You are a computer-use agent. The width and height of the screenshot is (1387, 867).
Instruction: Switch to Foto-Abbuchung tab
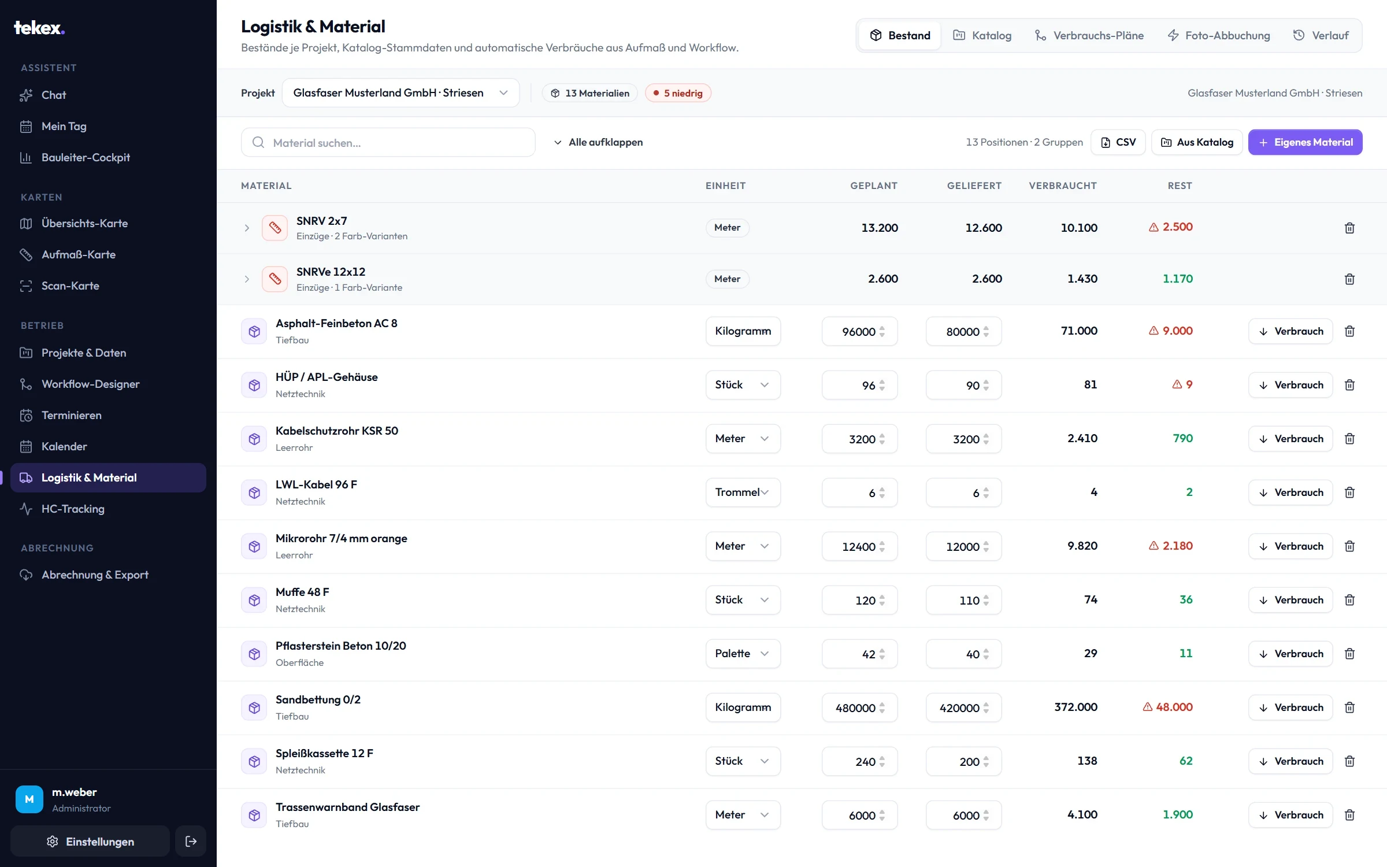click(1219, 35)
